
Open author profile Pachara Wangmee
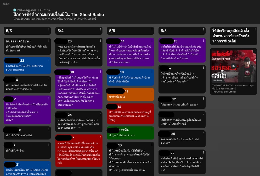pos(27,10)
